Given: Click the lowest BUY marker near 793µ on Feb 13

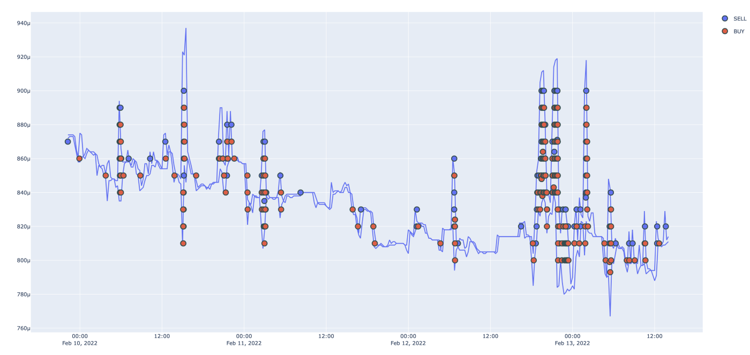Looking at the screenshot, I should pos(610,272).
